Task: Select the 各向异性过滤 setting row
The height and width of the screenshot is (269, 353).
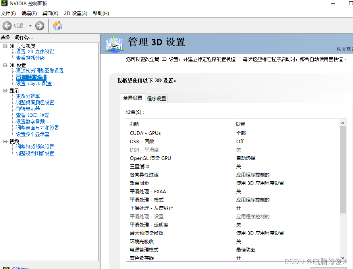Action: click(233, 175)
